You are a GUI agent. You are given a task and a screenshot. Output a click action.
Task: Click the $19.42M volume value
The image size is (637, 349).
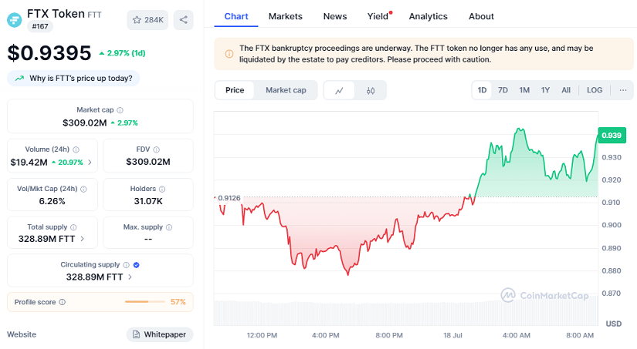click(x=29, y=163)
